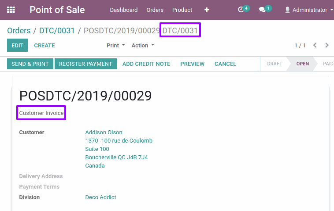Expand the Print dropdown
Viewport: 334px width, 211px height.
(115, 45)
